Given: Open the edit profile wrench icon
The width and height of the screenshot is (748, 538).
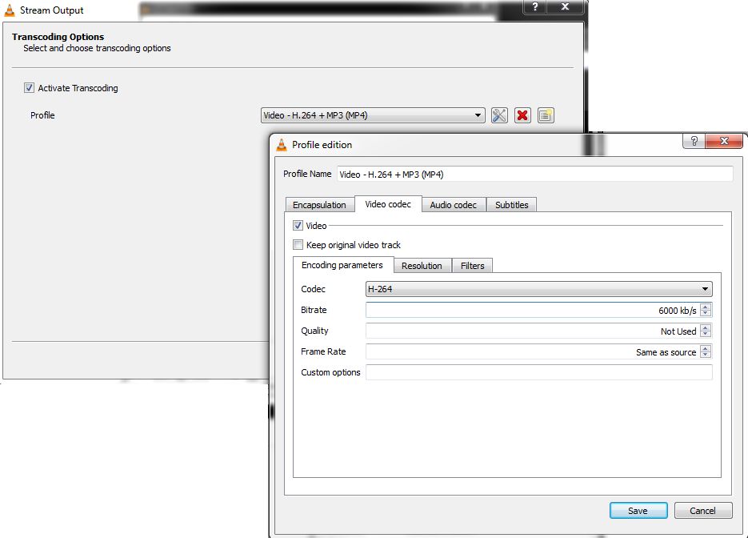Looking at the screenshot, I should (x=498, y=114).
